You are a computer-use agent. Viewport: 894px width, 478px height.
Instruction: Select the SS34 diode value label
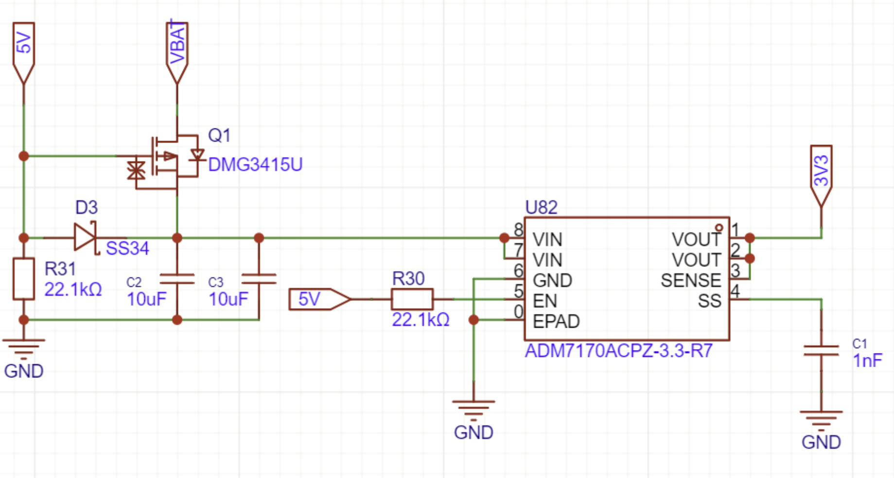pos(127,248)
